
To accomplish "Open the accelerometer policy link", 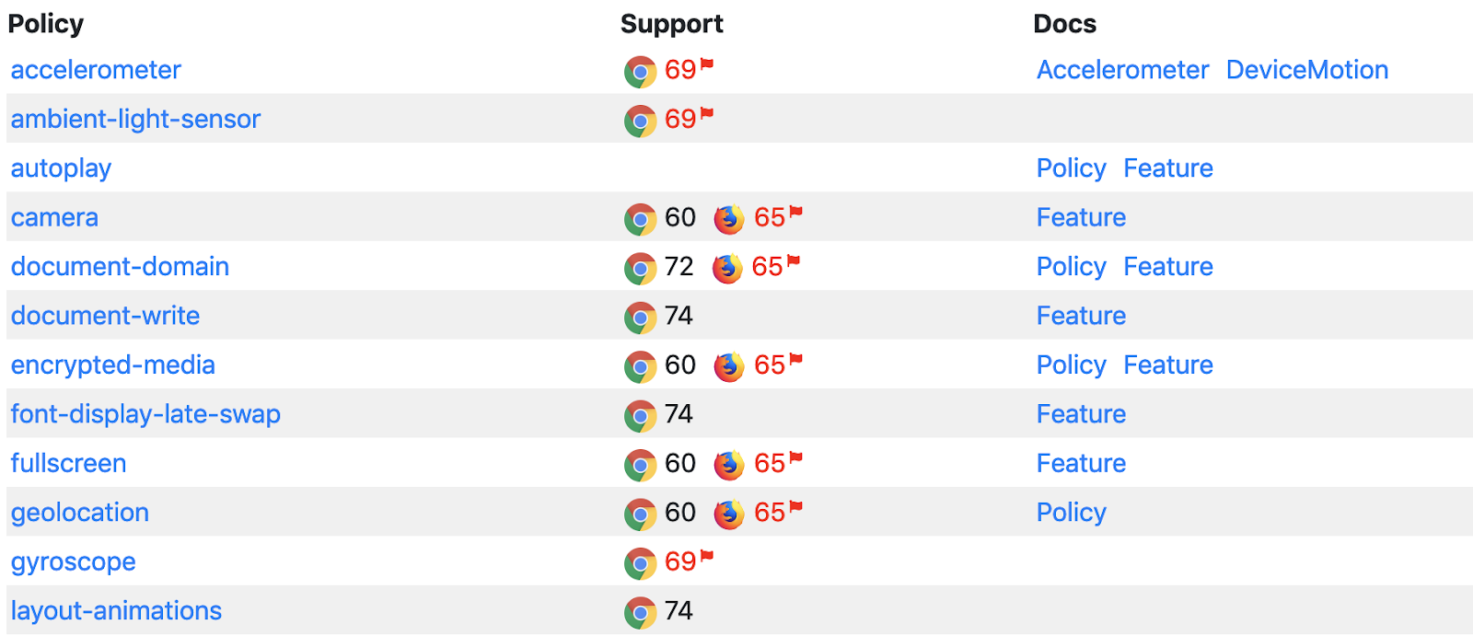I will point(96,70).
